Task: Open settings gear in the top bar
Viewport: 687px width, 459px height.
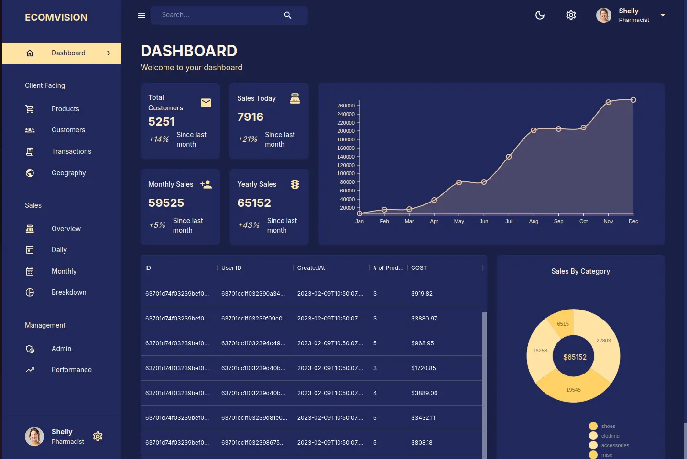Action: point(571,15)
